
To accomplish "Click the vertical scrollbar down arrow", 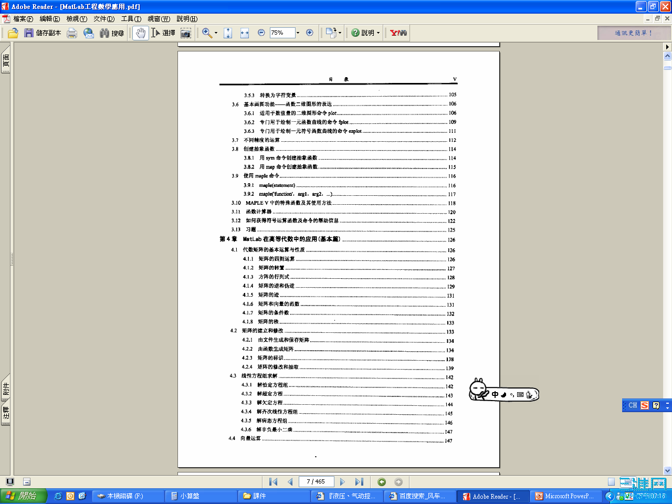I will (x=668, y=470).
